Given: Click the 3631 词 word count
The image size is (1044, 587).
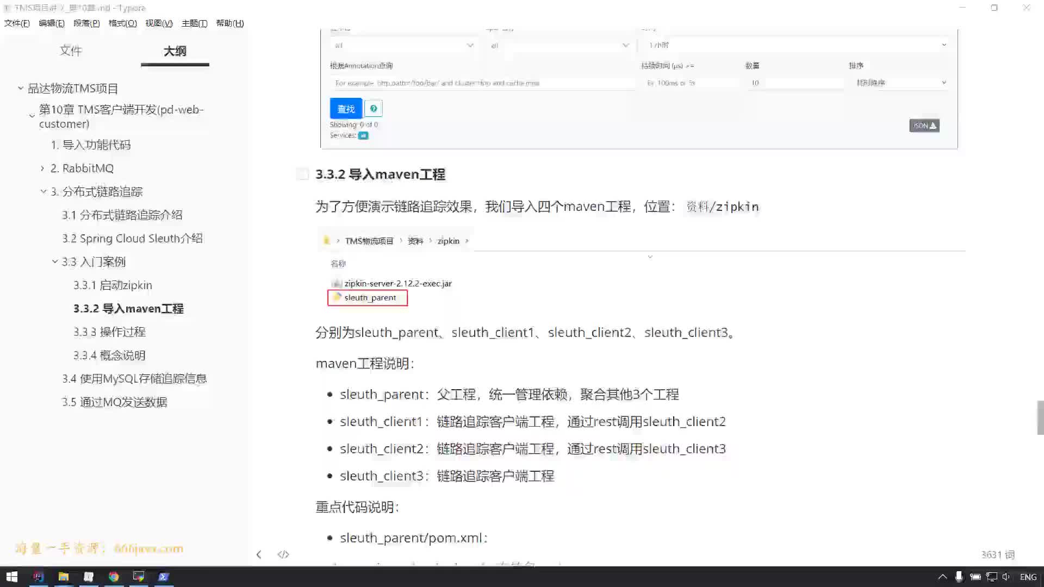Looking at the screenshot, I should click(998, 554).
